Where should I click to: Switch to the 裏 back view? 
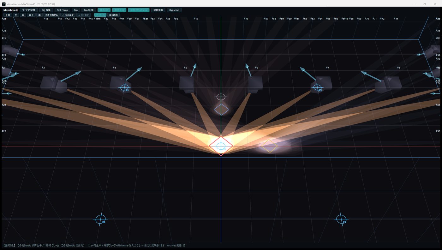pyautogui.click(x=39, y=15)
